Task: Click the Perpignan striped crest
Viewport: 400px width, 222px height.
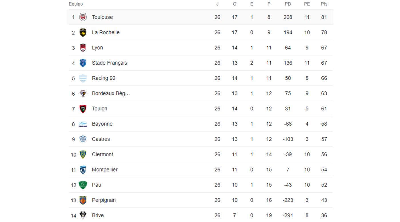Action: coord(83,200)
